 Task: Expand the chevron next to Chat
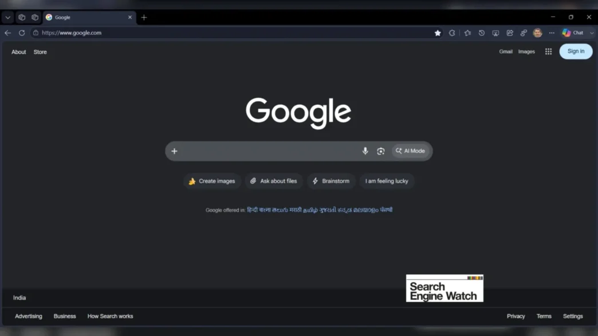(x=592, y=33)
